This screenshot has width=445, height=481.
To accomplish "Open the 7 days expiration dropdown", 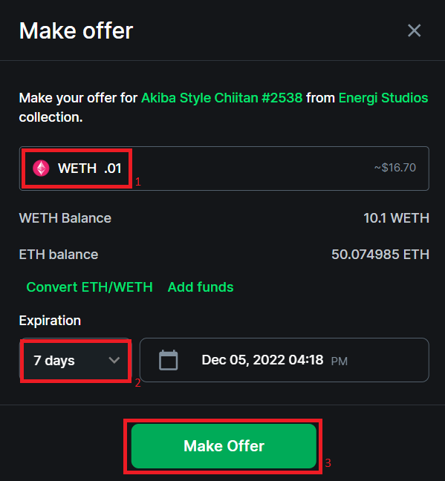I will click(x=76, y=360).
